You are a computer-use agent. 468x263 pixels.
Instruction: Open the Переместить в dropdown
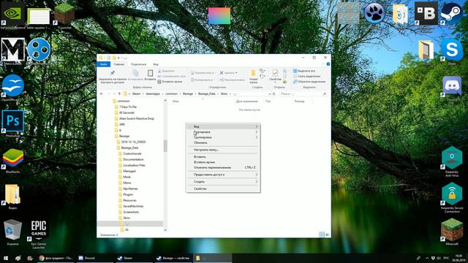(x=203, y=73)
